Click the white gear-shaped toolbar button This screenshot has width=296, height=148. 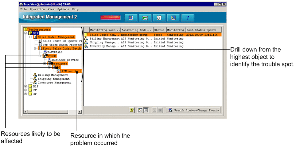coord(159,18)
